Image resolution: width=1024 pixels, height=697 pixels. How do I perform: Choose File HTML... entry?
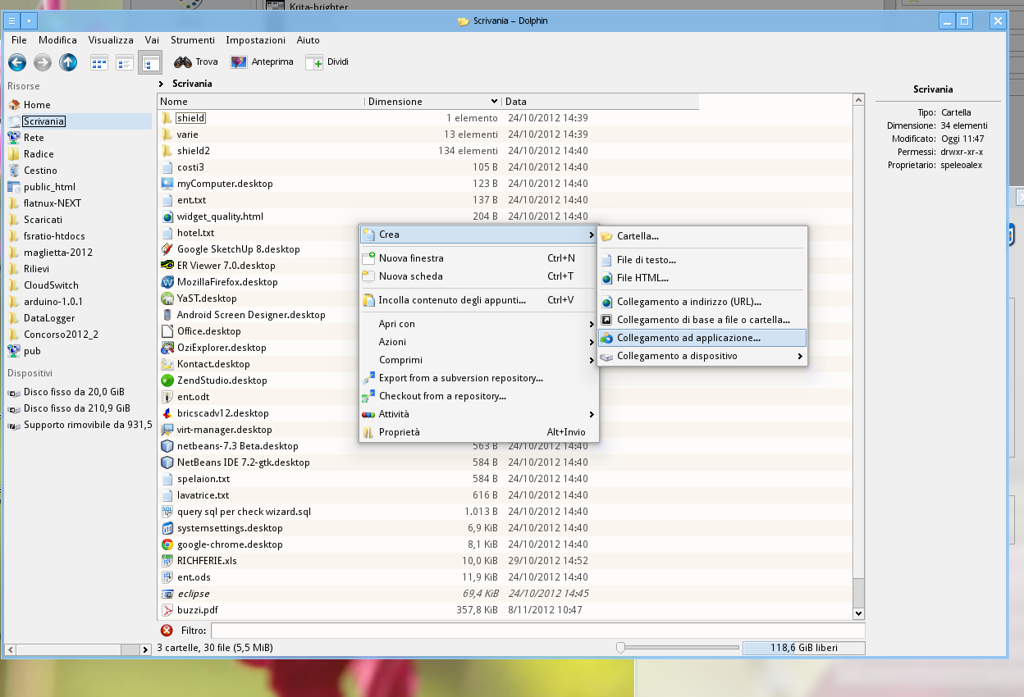pyautogui.click(x=702, y=278)
